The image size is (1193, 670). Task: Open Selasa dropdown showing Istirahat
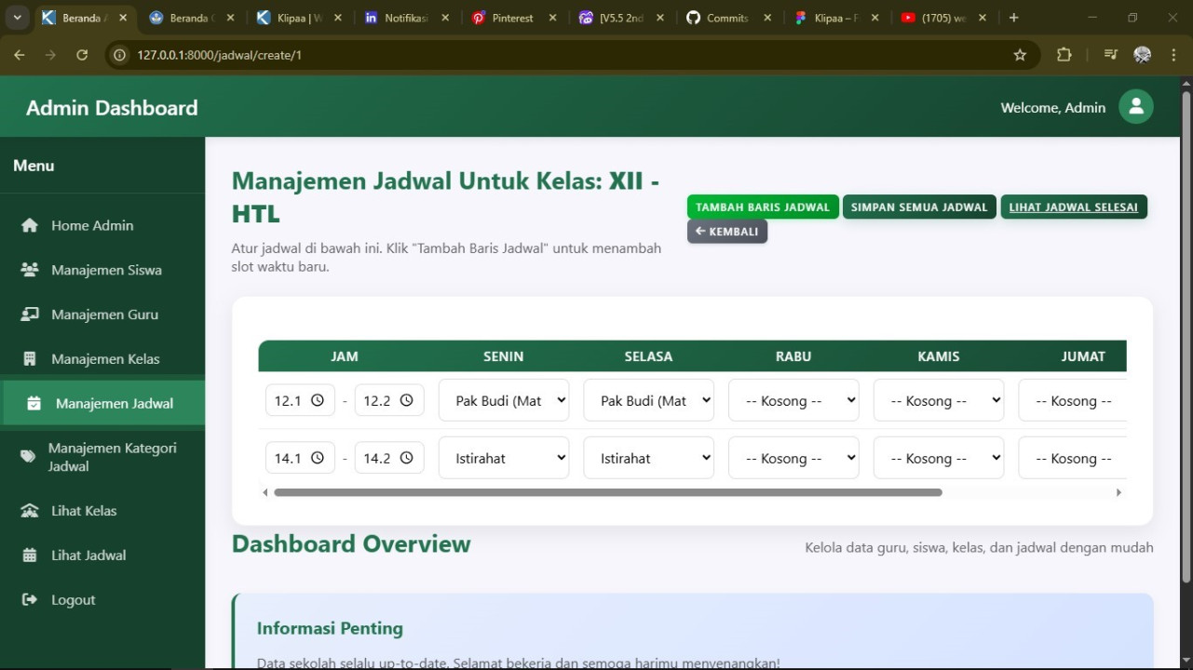click(648, 458)
